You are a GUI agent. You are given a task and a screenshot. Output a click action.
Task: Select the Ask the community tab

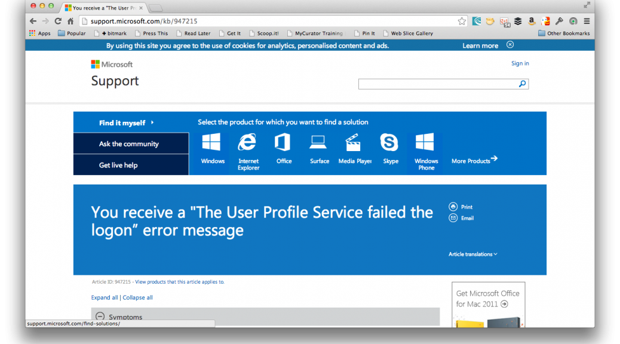(x=131, y=143)
